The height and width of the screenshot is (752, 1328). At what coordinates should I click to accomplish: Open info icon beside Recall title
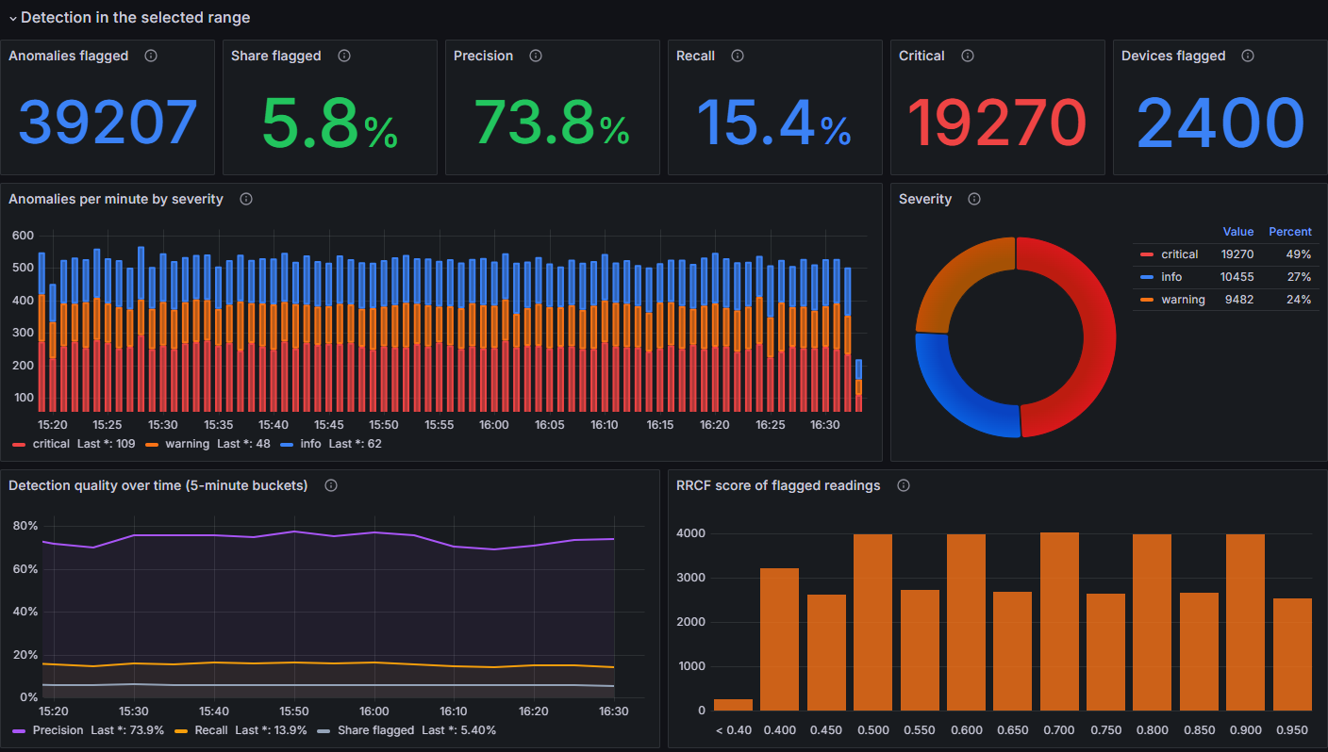738,56
